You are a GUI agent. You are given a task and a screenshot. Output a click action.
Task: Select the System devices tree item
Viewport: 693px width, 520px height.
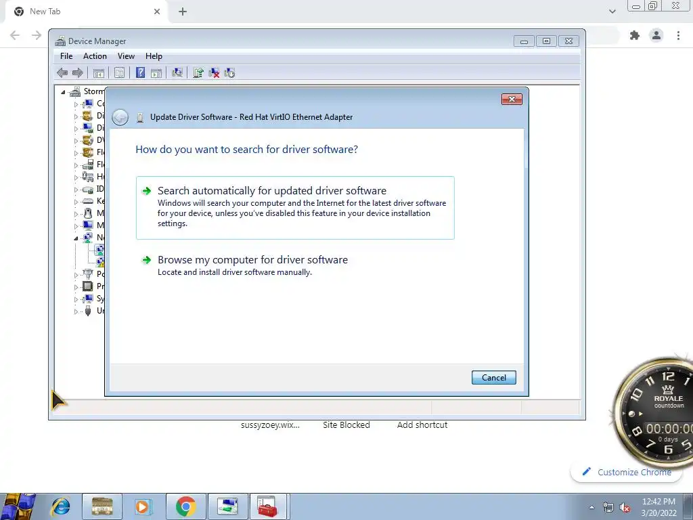(93, 299)
